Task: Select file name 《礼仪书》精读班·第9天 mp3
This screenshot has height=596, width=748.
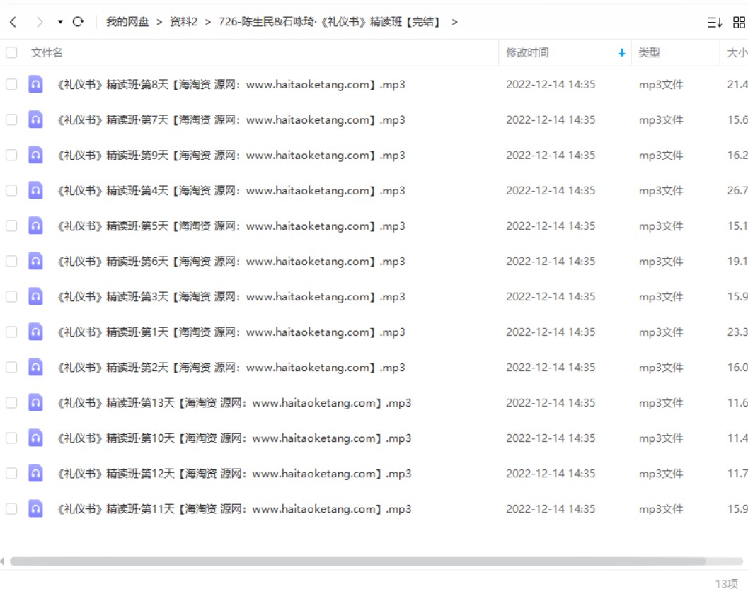Action: tap(231, 156)
